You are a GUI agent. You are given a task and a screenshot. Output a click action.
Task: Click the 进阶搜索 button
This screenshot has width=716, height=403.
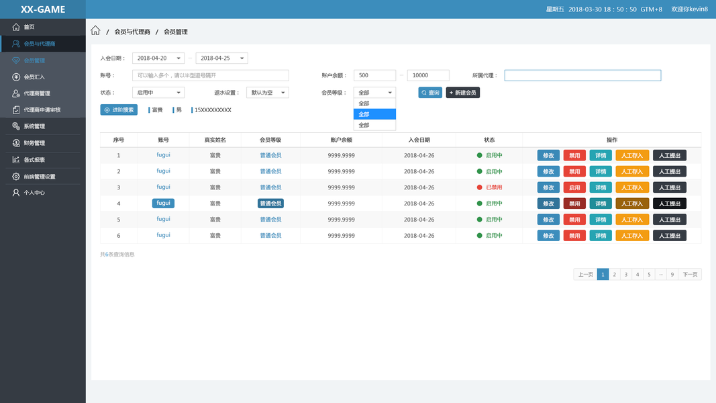click(119, 109)
